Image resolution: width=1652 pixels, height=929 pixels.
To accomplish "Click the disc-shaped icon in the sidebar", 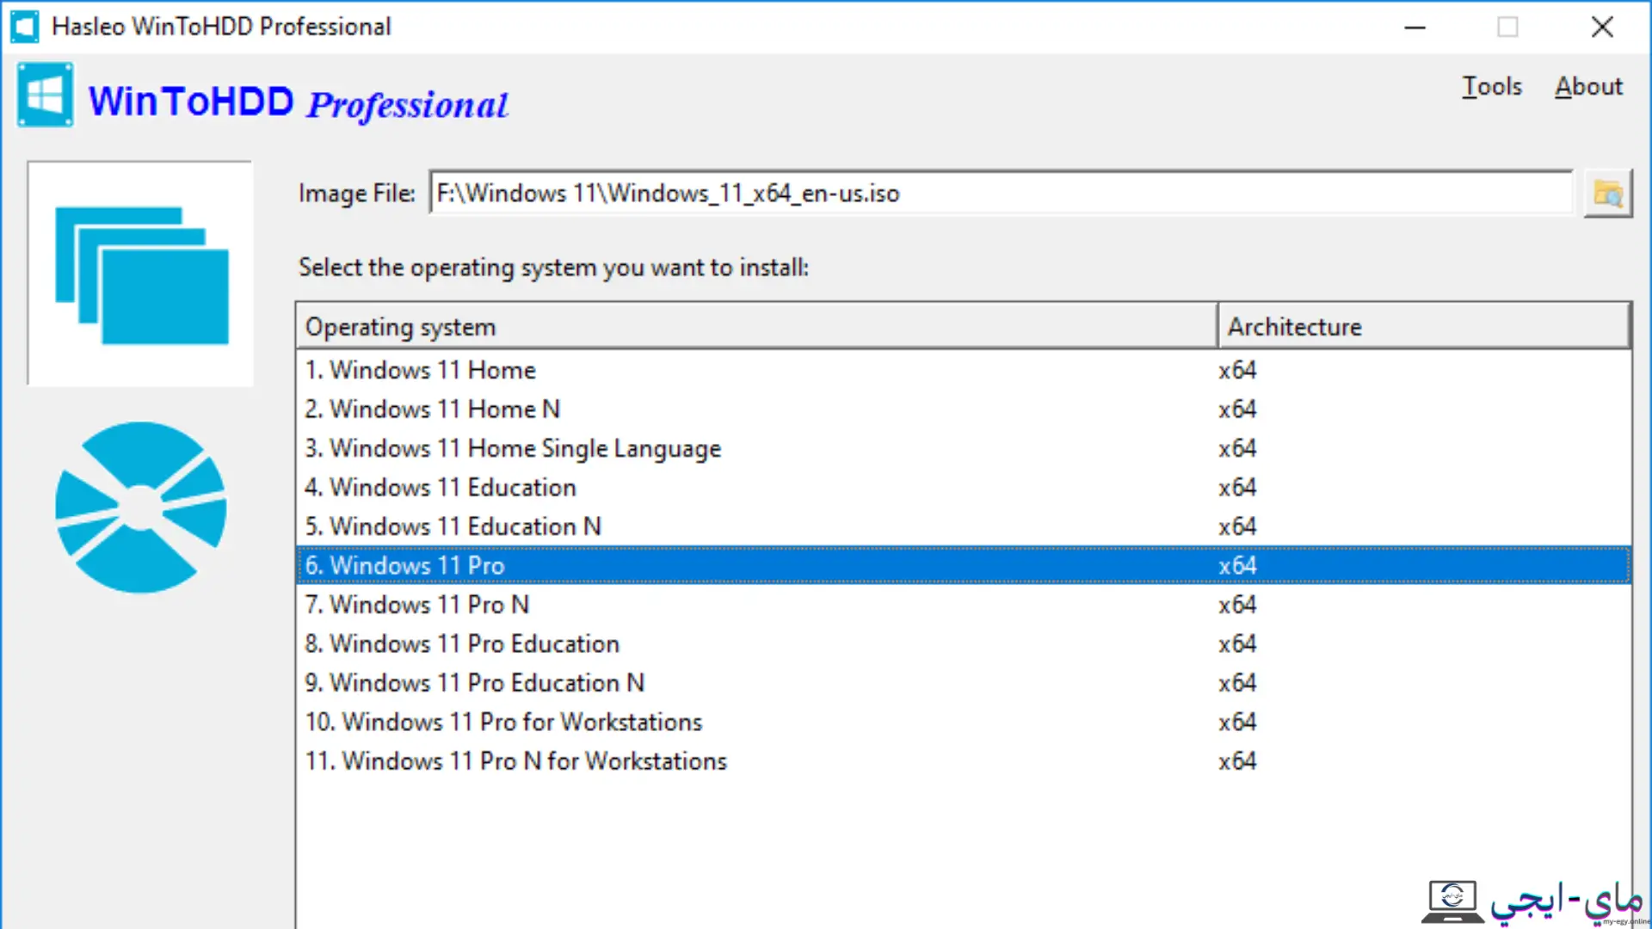I will [140, 507].
